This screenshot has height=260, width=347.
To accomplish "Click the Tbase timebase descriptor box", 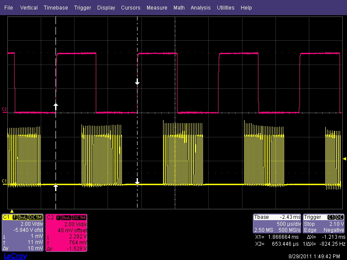I will pyautogui.click(x=277, y=223).
